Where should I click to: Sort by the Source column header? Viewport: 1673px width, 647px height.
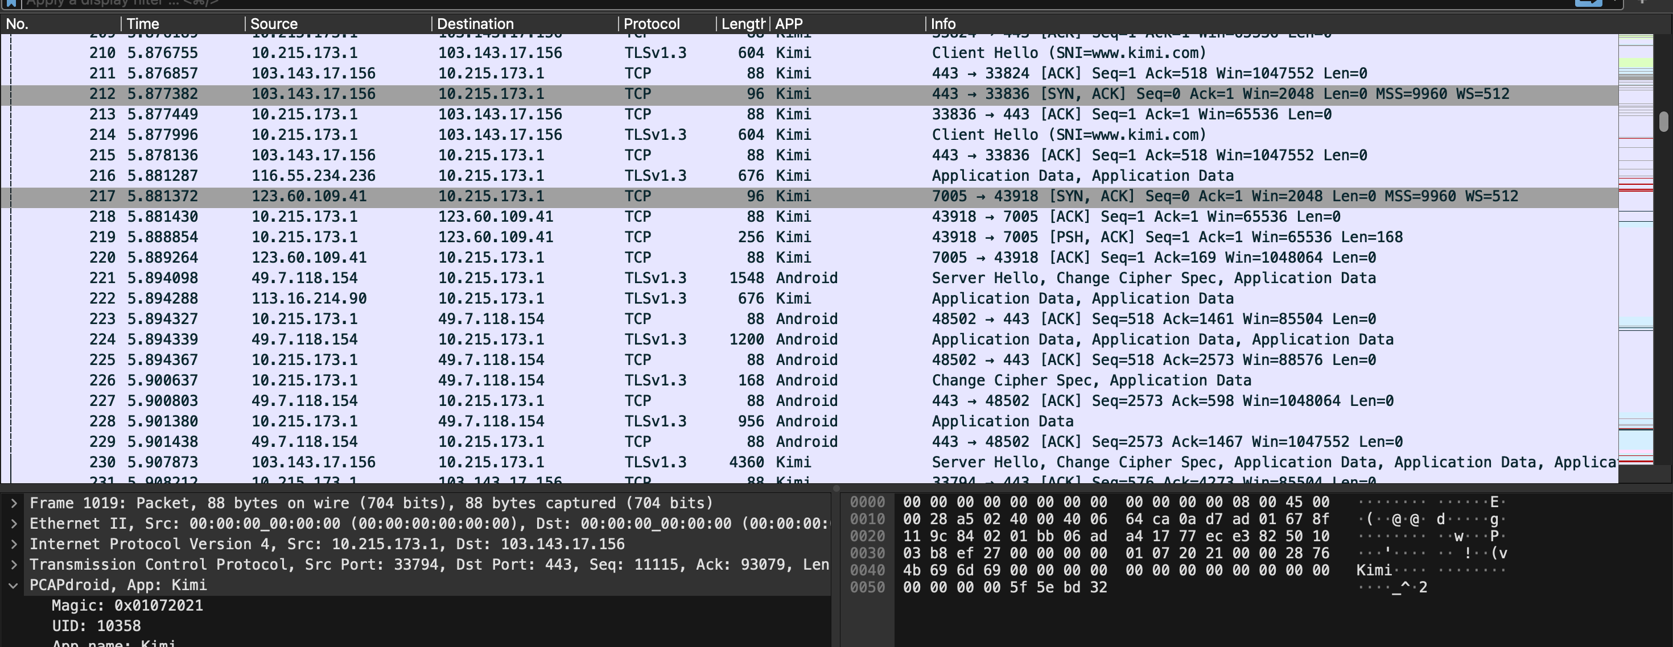pos(339,24)
